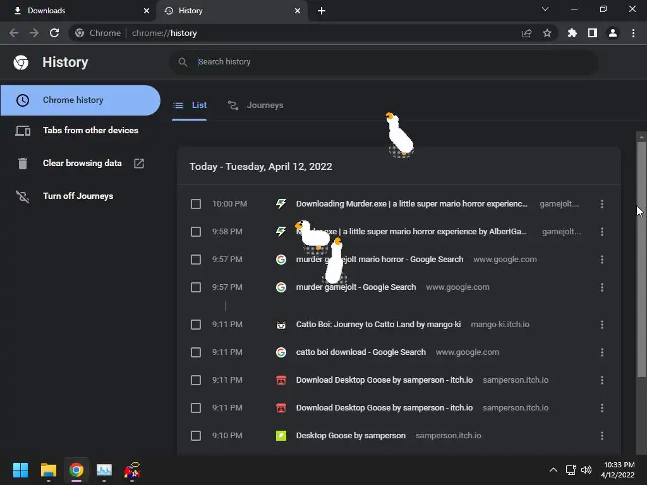
Task: Open murder gamejolt - Google Search link
Action: tap(356, 287)
